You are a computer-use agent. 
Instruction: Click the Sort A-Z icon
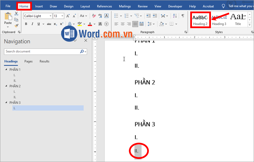point(175,16)
